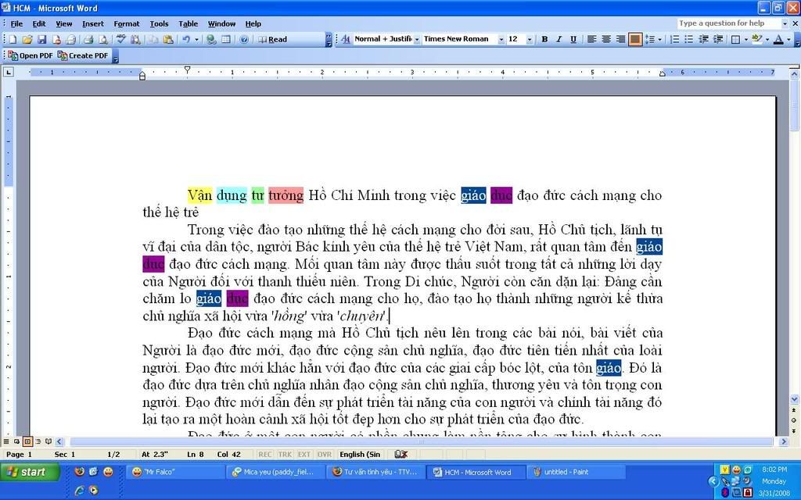Open the help question history dropdown
This screenshot has height=500, width=801.
pyautogui.click(x=785, y=23)
